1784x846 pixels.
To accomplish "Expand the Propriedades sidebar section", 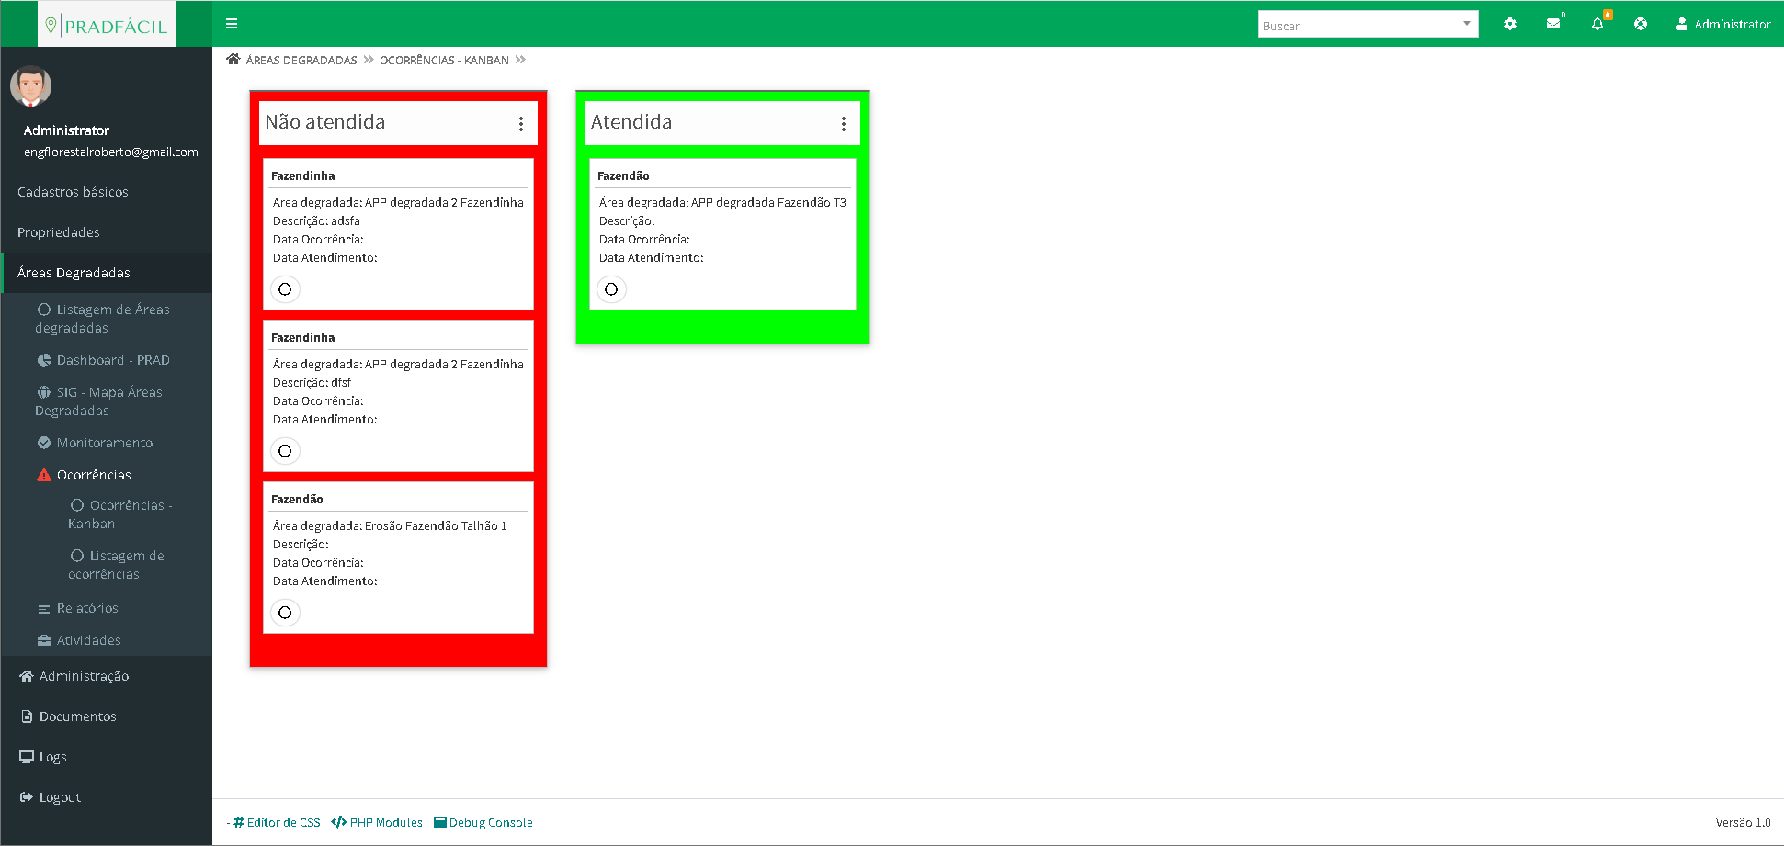I will click(59, 232).
